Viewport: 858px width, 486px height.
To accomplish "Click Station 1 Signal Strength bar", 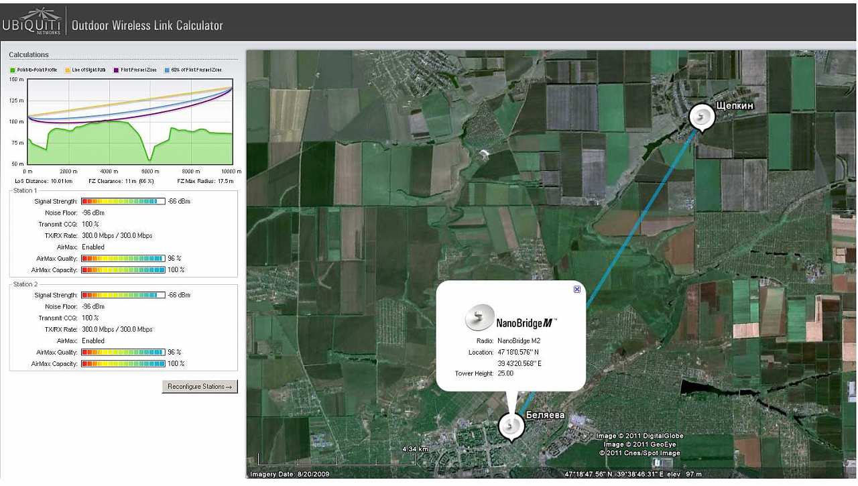I will click(123, 201).
